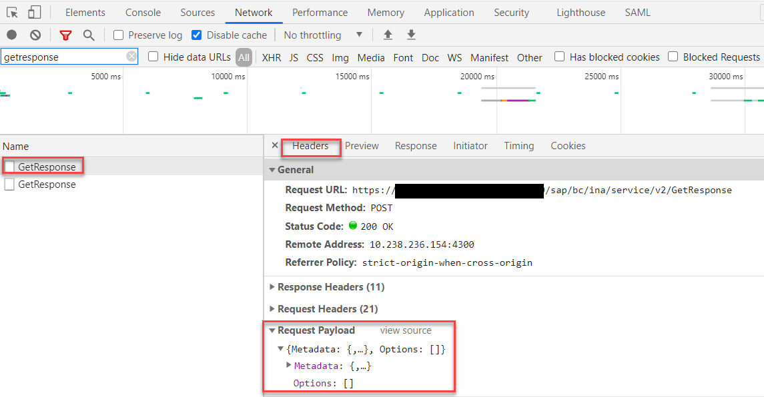Collapse the General section
Viewport: 764px width, 397px height.
[272, 170]
